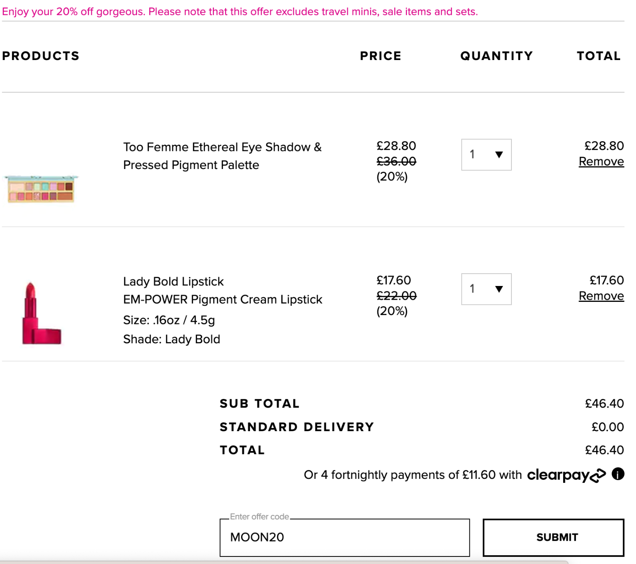Click the Clearpay logo
Viewport: 636px width, 564px height.
[566, 475]
